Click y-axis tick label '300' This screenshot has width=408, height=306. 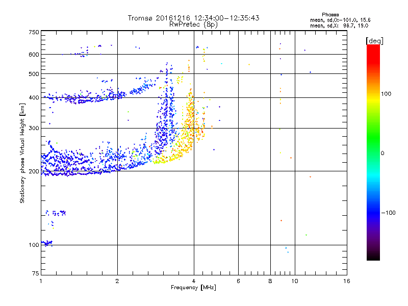[x=34, y=128]
